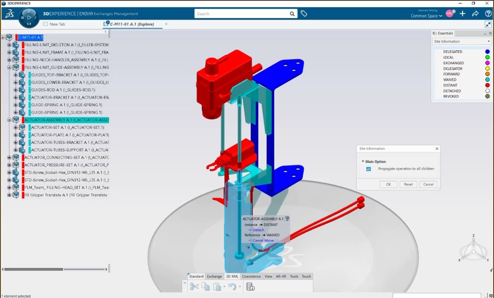Toggle Propagate operation to all children checkbox
The width and height of the screenshot is (494, 298).
click(x=368, y=169)
